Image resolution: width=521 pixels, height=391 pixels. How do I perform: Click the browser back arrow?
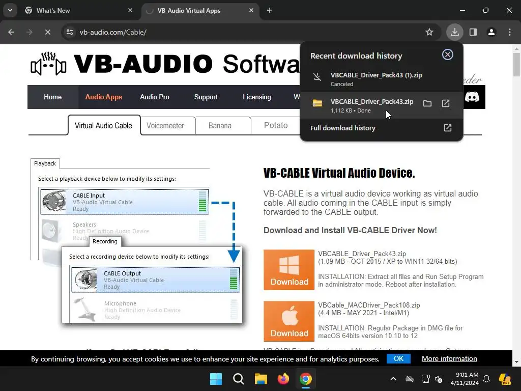click(x=11, y=32)
